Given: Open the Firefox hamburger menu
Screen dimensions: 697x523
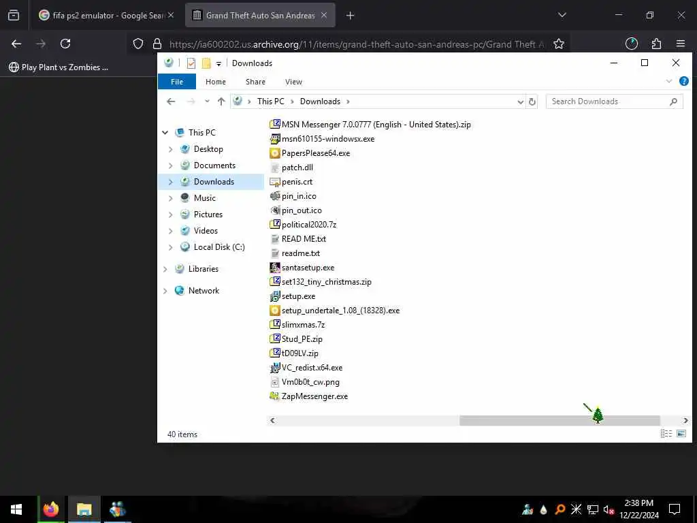Looking at the screenshot, I should pos(681,44).
